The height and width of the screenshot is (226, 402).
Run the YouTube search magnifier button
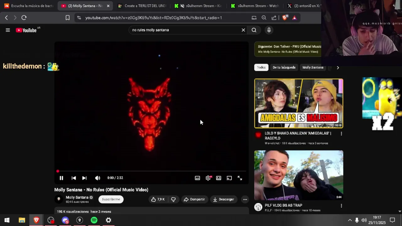(x=254, y=30)
